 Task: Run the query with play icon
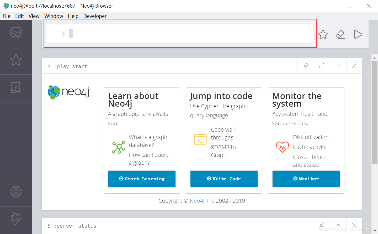coord(358,34)
